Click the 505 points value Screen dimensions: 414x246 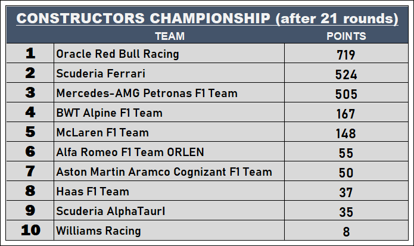click(x=346, y=94)
